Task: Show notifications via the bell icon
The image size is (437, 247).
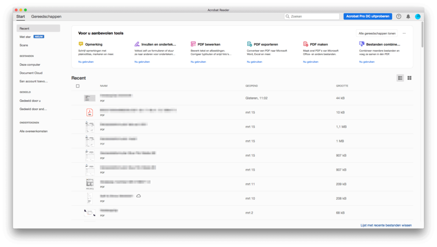Action: pos(408,16)
